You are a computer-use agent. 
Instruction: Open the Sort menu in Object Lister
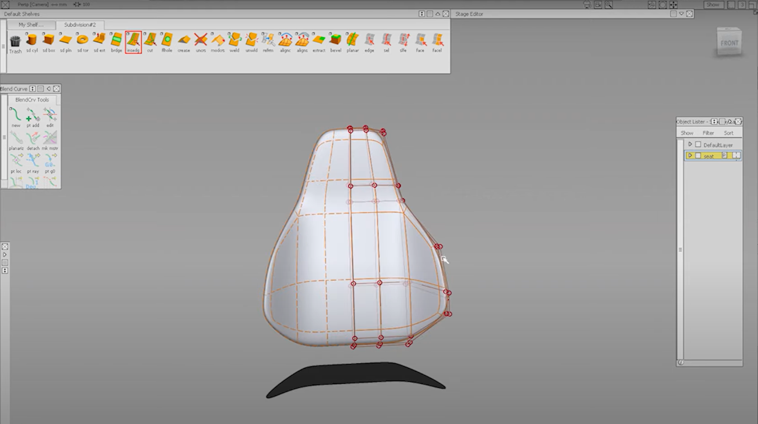click(729, 133)
